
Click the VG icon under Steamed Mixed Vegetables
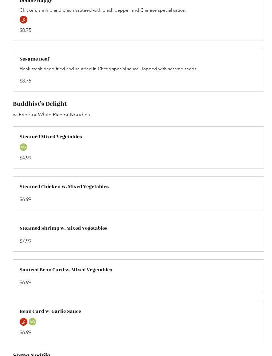[x=23, y=147]
